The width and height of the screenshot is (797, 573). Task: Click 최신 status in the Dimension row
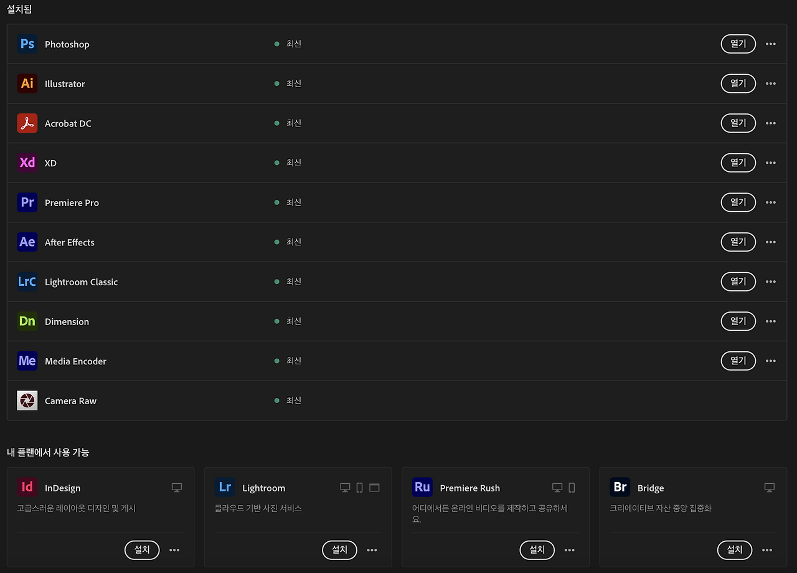(x=294, y=321)
